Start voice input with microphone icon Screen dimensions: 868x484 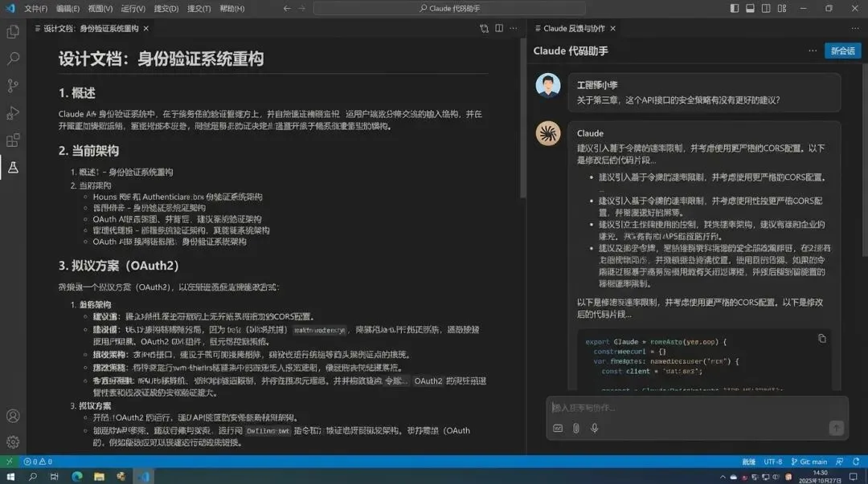point(594,428)
